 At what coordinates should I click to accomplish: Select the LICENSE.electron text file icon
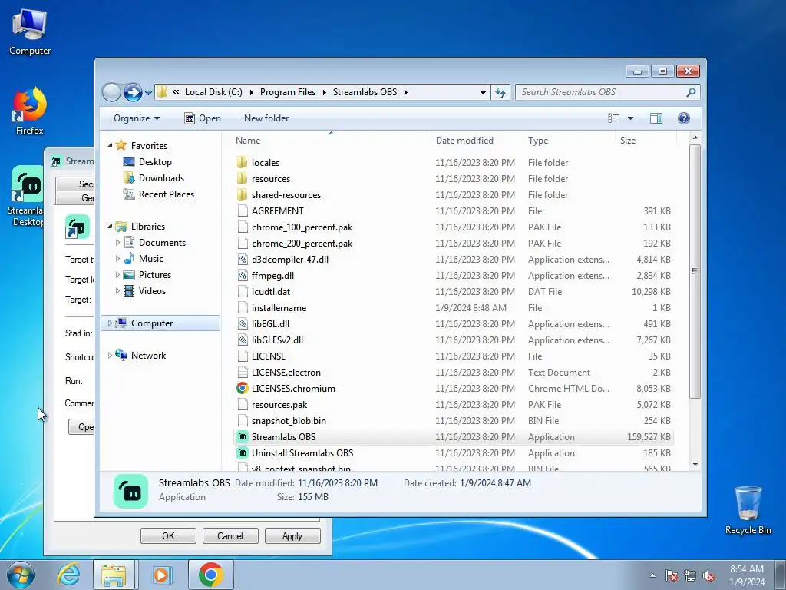[243, 373]
